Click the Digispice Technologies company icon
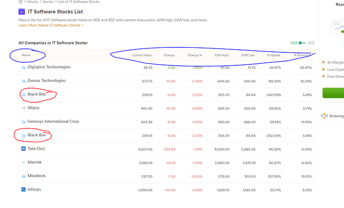Screen dimensions: 344x208 [23, 67]
